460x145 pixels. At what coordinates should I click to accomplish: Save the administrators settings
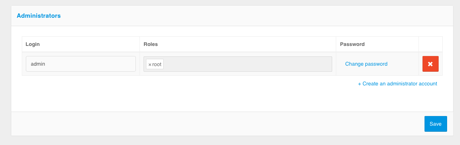pos(436,124)
